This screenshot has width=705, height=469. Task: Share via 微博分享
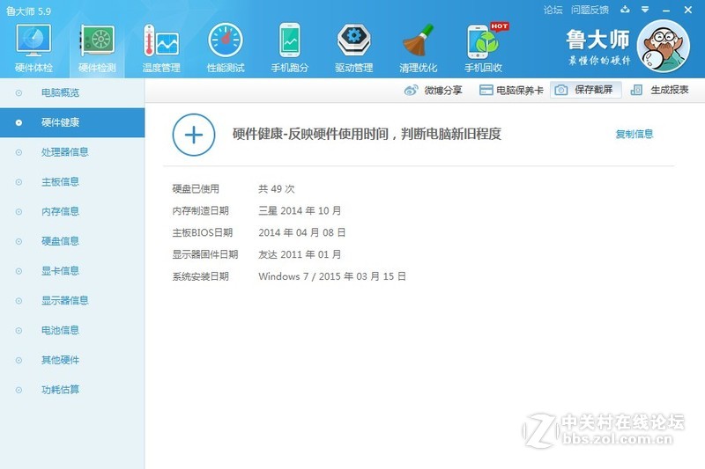pos(434,91)
